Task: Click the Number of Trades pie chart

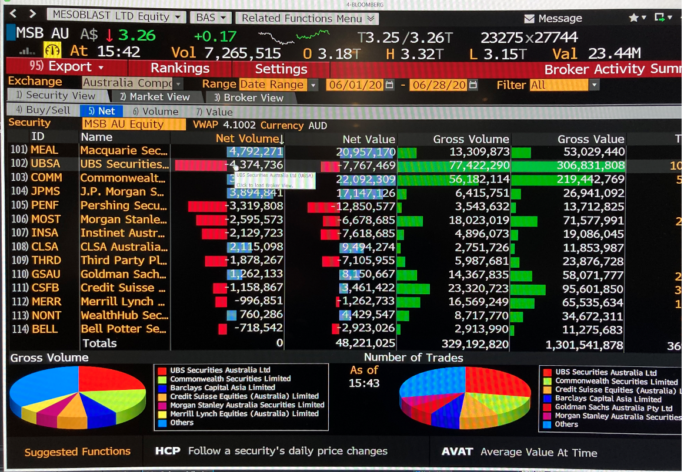Action: [x=465, y=397]
